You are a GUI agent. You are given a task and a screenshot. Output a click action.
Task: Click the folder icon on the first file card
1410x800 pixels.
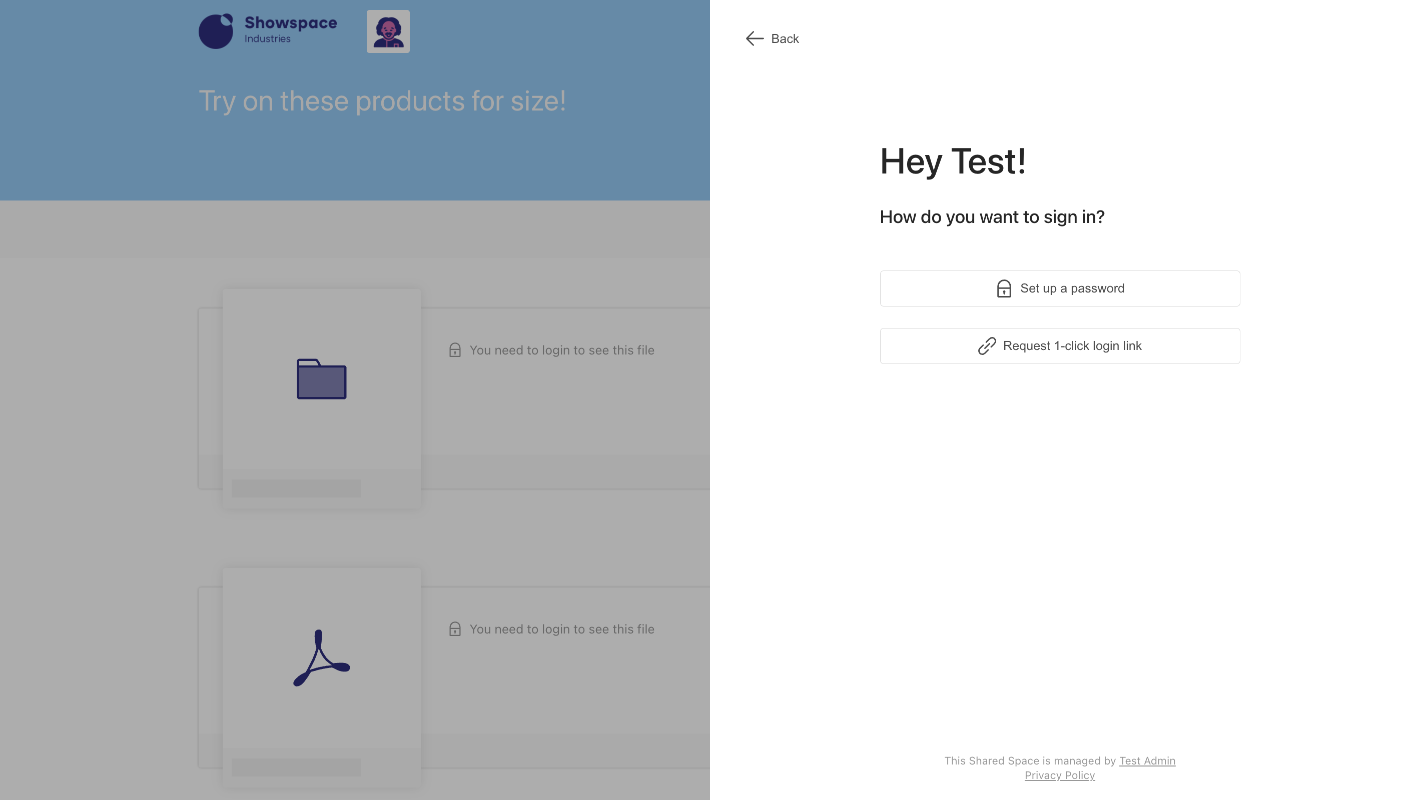tap(322, 378)
